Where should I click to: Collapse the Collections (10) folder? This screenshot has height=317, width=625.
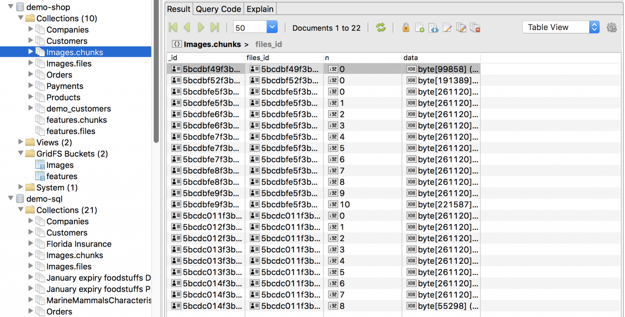point(20,18)
